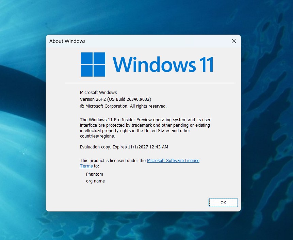
Task: Click the Windows 11 wordmark
Action: (x=163, y=64)
